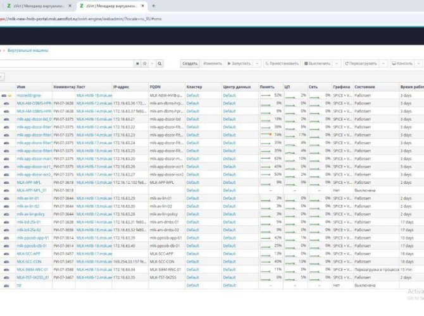Click the Изменить button
This screenshot has width=424, height=316.
pyautogui.click(x=213, y=64)
